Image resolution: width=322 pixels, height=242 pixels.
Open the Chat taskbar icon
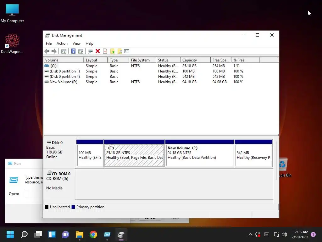coord(65,234)
